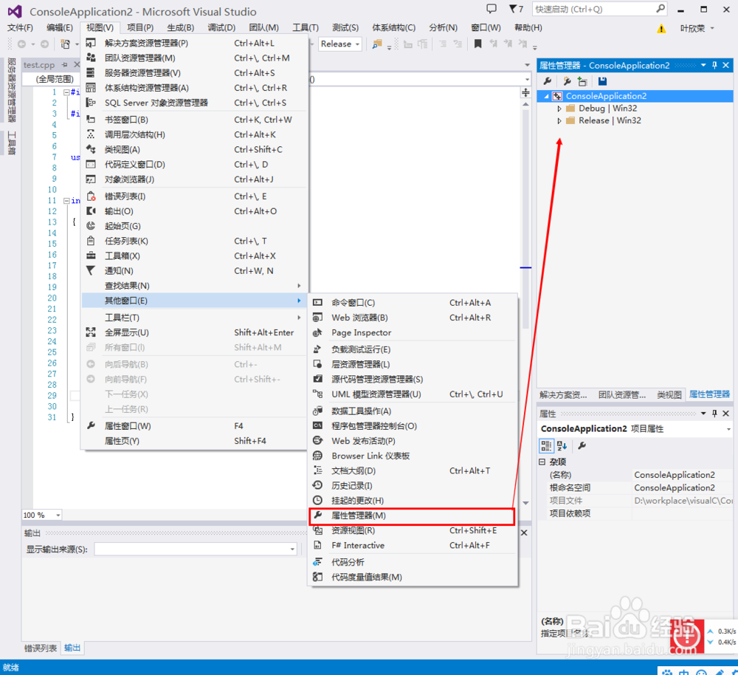Switch to 团队资源管理器 panel tab
This screenshot has width=738, height=675.
621,394
